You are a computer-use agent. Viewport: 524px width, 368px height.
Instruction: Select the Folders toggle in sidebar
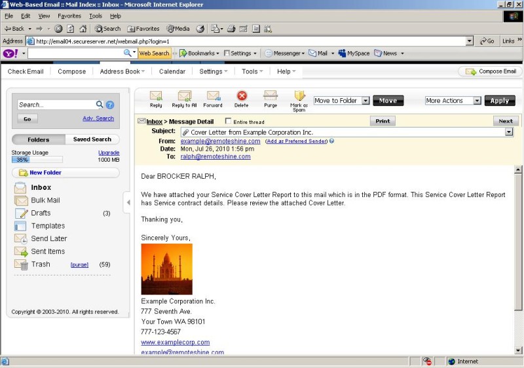click(39, 139)
